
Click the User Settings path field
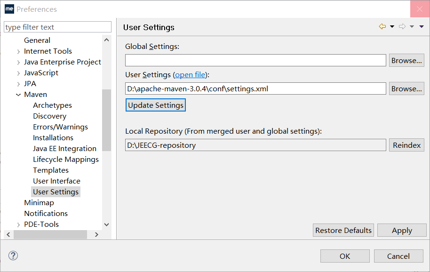(255, 88)
